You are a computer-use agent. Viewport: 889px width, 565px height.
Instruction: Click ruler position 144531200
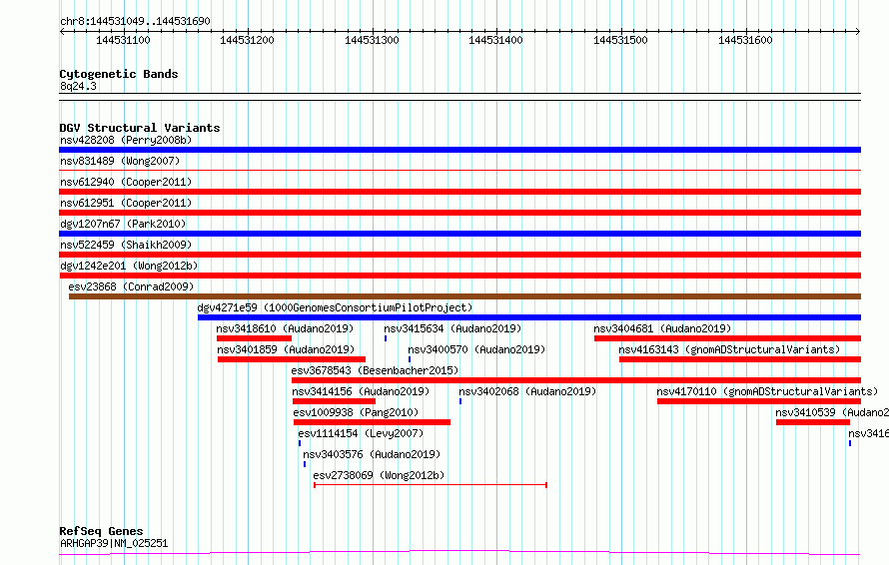pyautogui.click(x=247, y=40)
